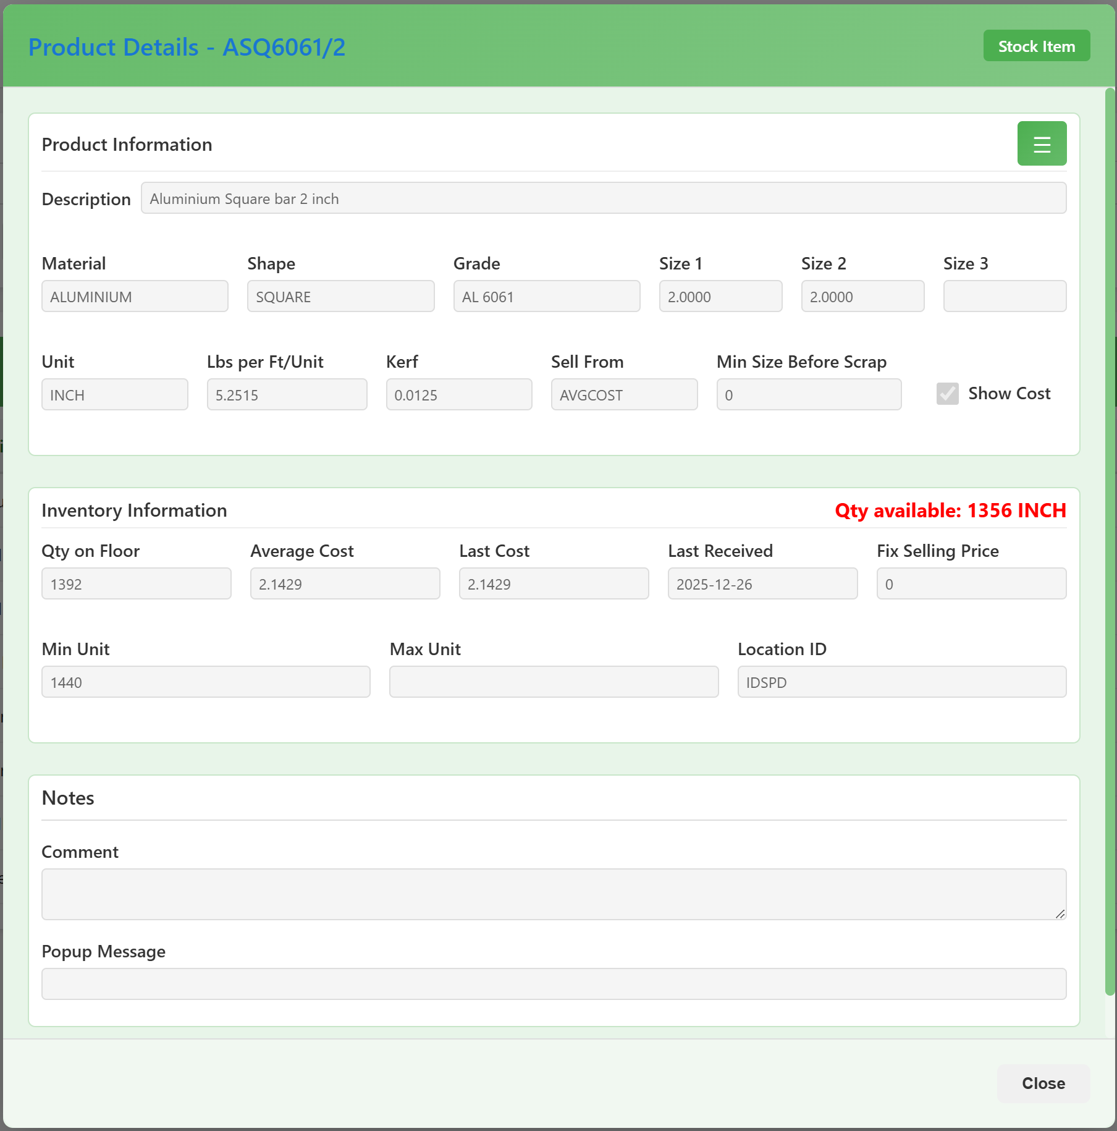The image size is (1117, 1131).
Task: Select the Last Received date field
Action: (762, 584)
